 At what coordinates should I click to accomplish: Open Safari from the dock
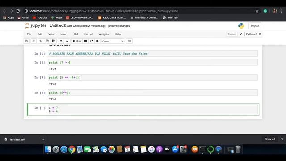click(64, 149)
